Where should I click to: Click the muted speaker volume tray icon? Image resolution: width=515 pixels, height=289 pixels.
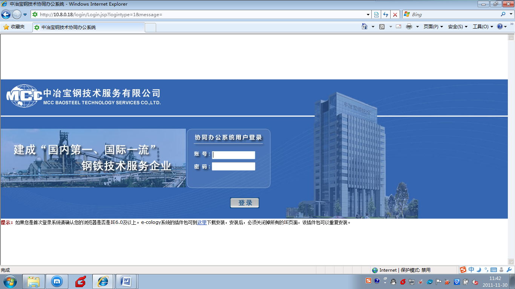(x=475, y=281)
